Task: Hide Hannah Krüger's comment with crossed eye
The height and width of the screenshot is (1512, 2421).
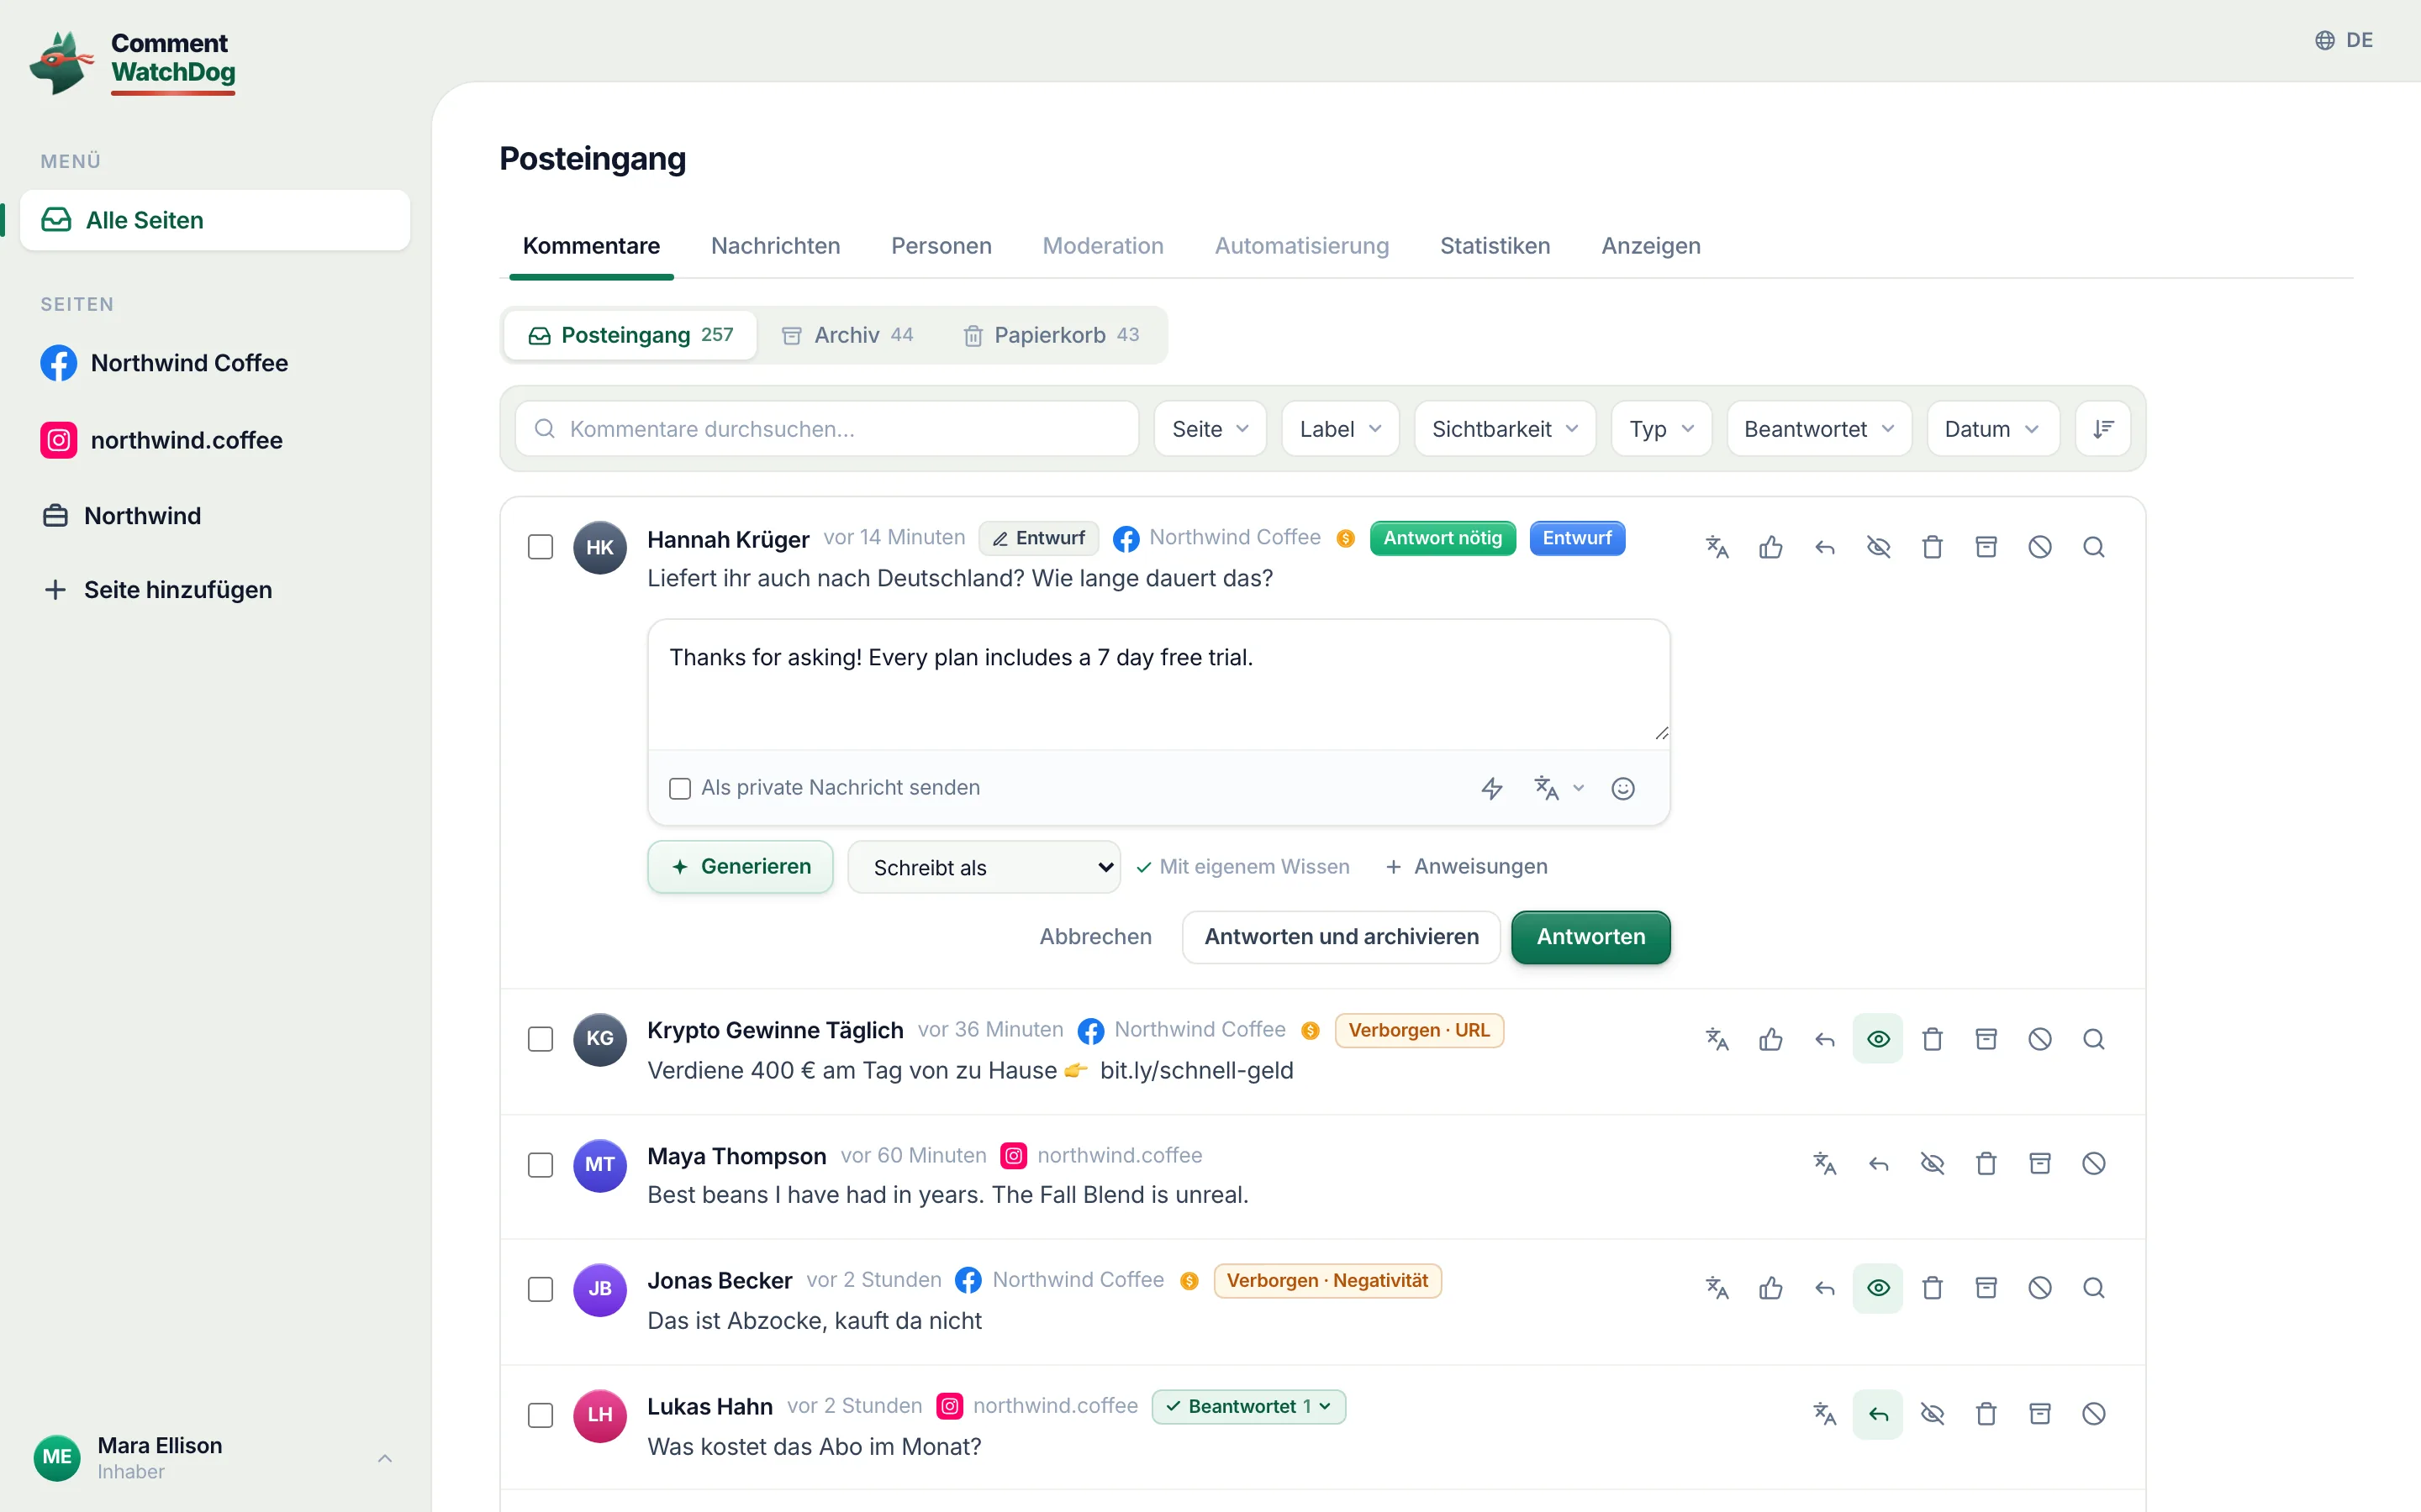Action: tap(1878, 547)
